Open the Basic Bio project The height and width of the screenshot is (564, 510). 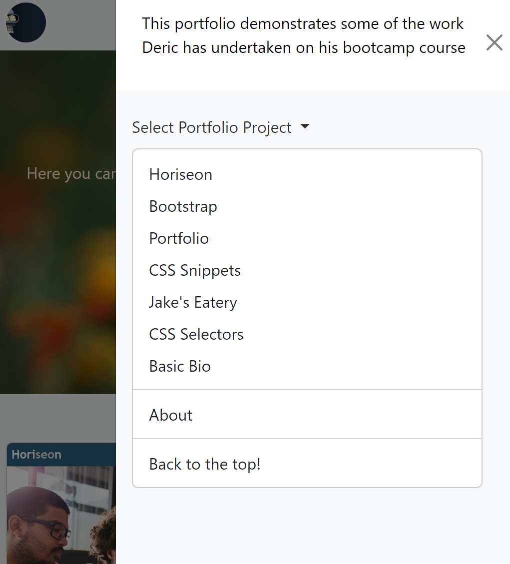click(179, 366)
